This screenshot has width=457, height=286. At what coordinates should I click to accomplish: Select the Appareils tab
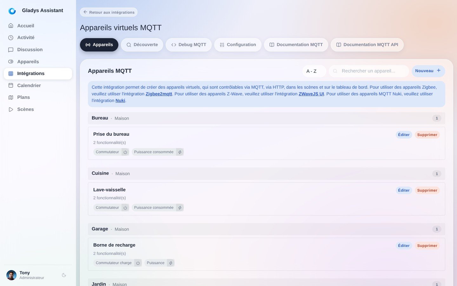(99, 45)
